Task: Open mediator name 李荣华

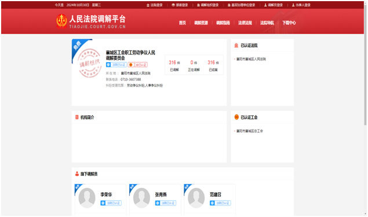Action: 106,194
